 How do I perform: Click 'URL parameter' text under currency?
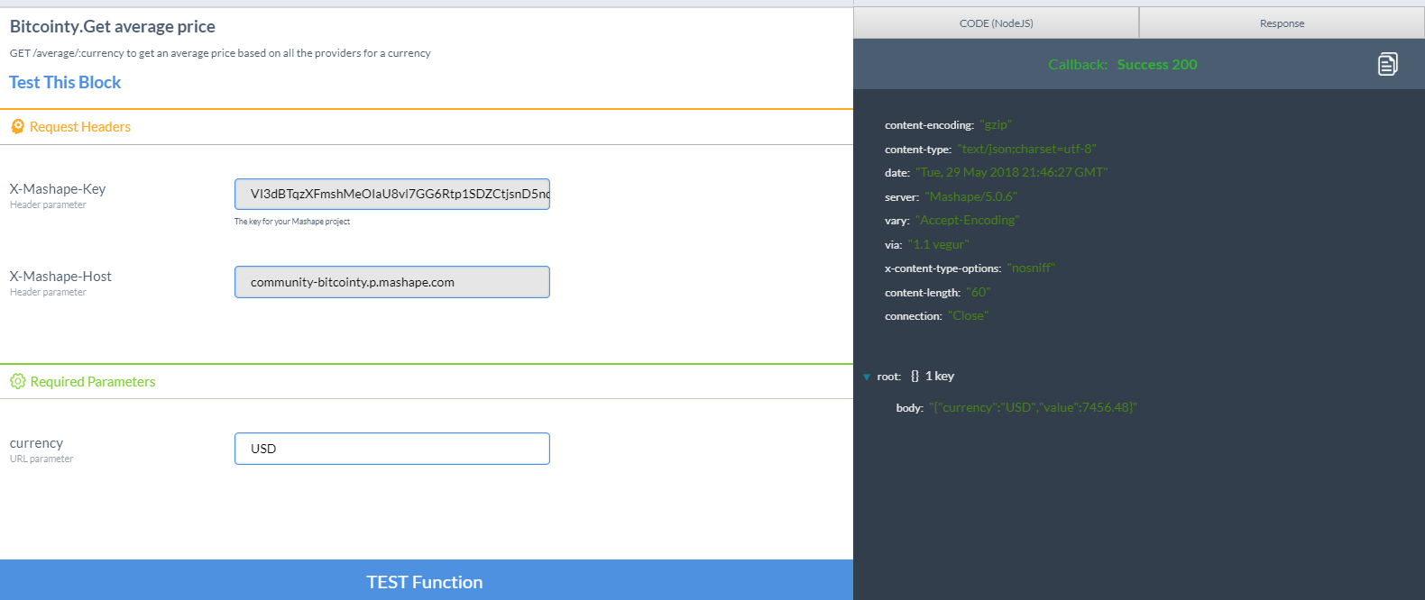41,459
